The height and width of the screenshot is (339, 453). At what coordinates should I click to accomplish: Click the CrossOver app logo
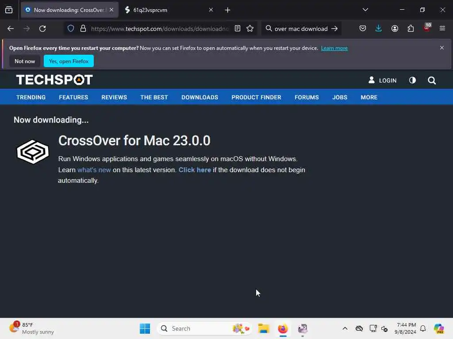pyautogui.click(x=33, y=152)
